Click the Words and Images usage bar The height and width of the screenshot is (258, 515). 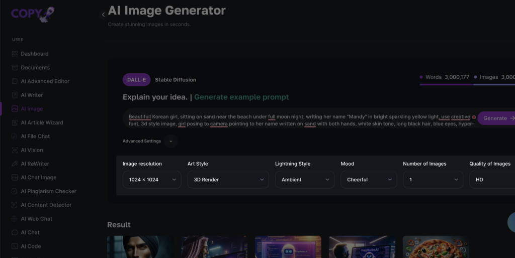coord(467,84)
